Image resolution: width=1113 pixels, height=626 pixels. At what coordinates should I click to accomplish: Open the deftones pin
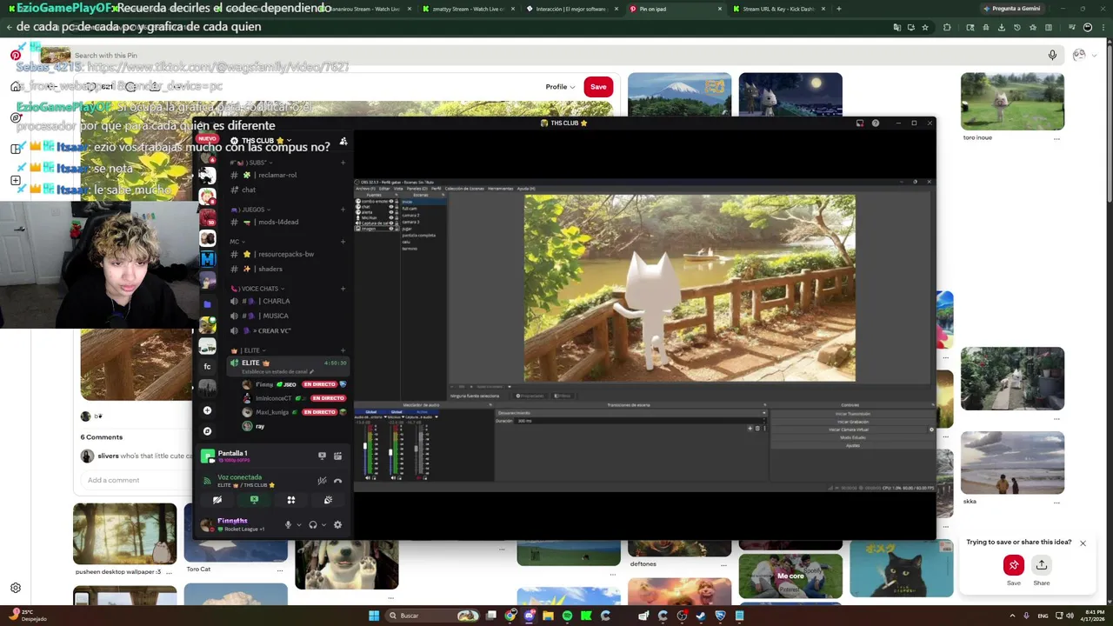679,548
